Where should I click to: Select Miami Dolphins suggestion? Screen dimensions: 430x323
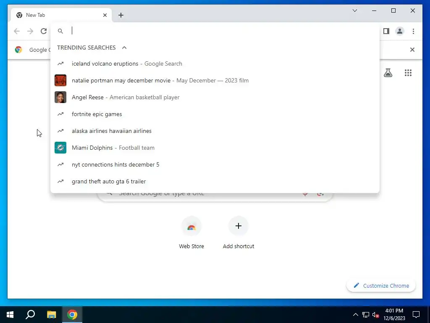click(215, 148)
